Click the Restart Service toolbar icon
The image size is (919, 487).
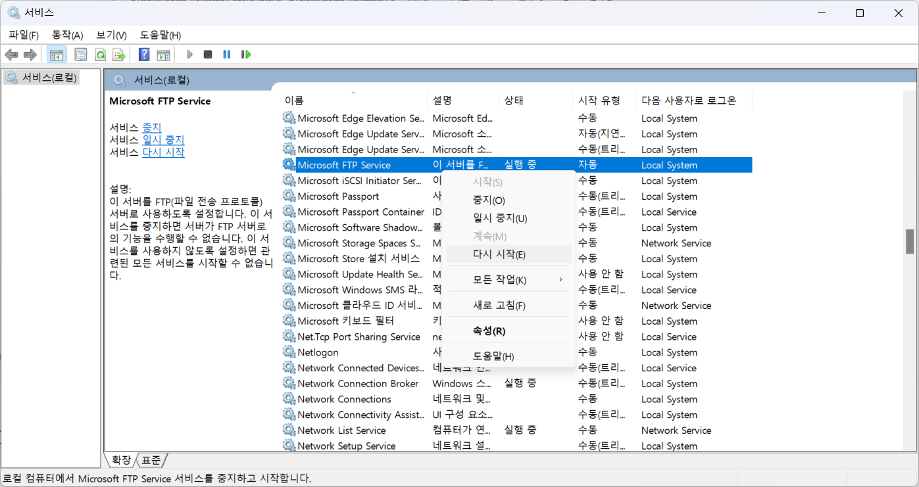[246, 55]
